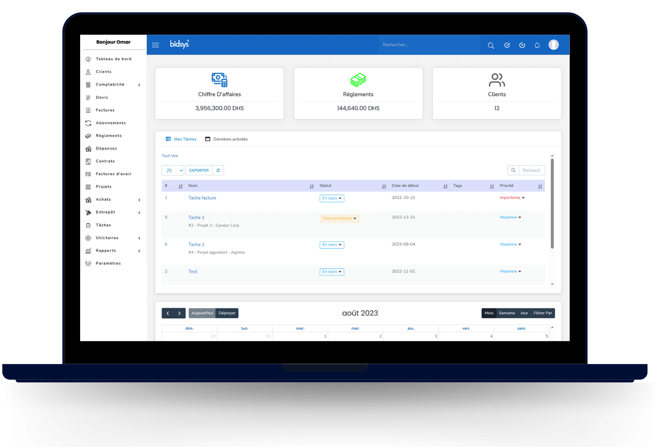Click the Chiffre D'affaires money icon
The width and height of the screenshot is (655, 447).
(220, 80)
